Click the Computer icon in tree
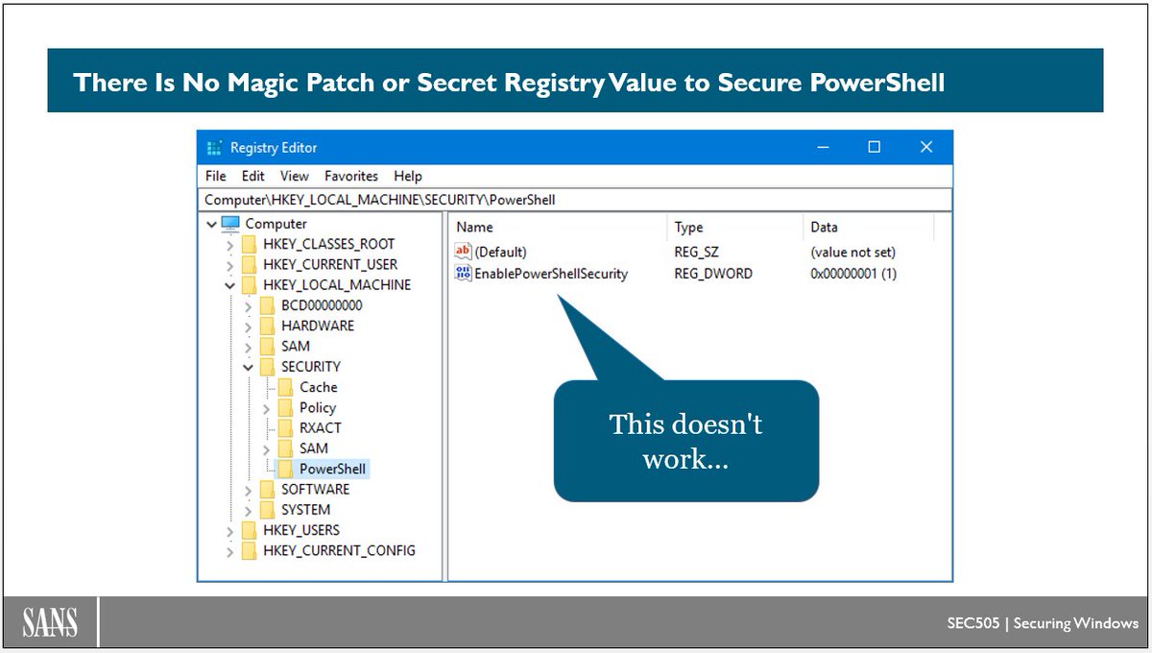 click(230, 224)
